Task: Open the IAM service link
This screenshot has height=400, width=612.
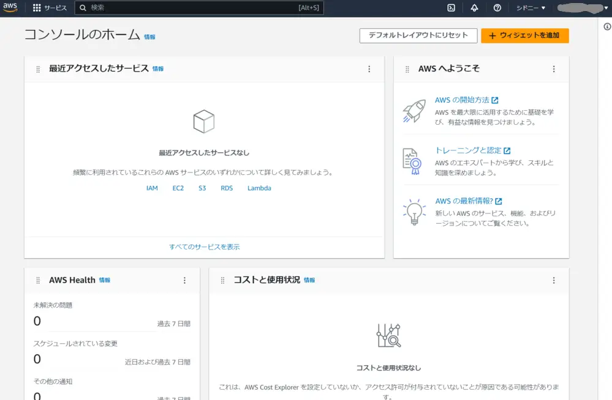Action: tap(152, 188)
